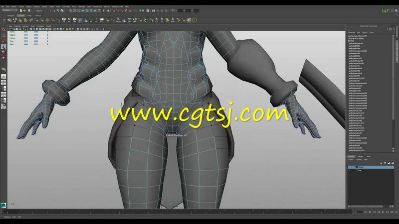Screen dimensions: 399x224
Task: Click the New Scene icon
Action: 21,10
